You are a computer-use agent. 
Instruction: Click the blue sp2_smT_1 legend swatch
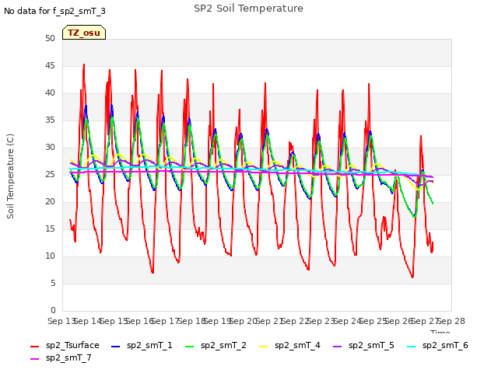pos(115,347)
